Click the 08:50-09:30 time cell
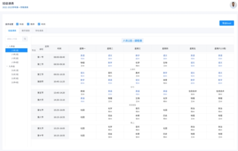This screenshot has width=238, height=151. click(59, 64)
